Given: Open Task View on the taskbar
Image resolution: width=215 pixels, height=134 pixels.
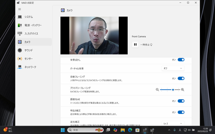Looking at the screenshot, I should (108, 130).
